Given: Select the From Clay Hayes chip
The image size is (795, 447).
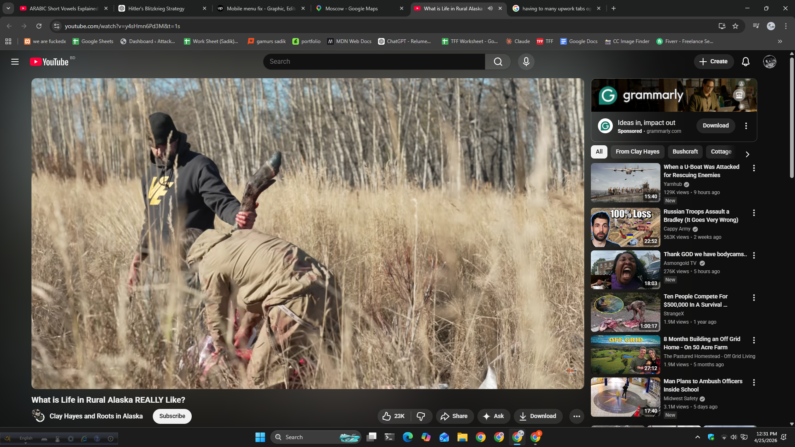Looking at the screenshot, I should 637,151.
